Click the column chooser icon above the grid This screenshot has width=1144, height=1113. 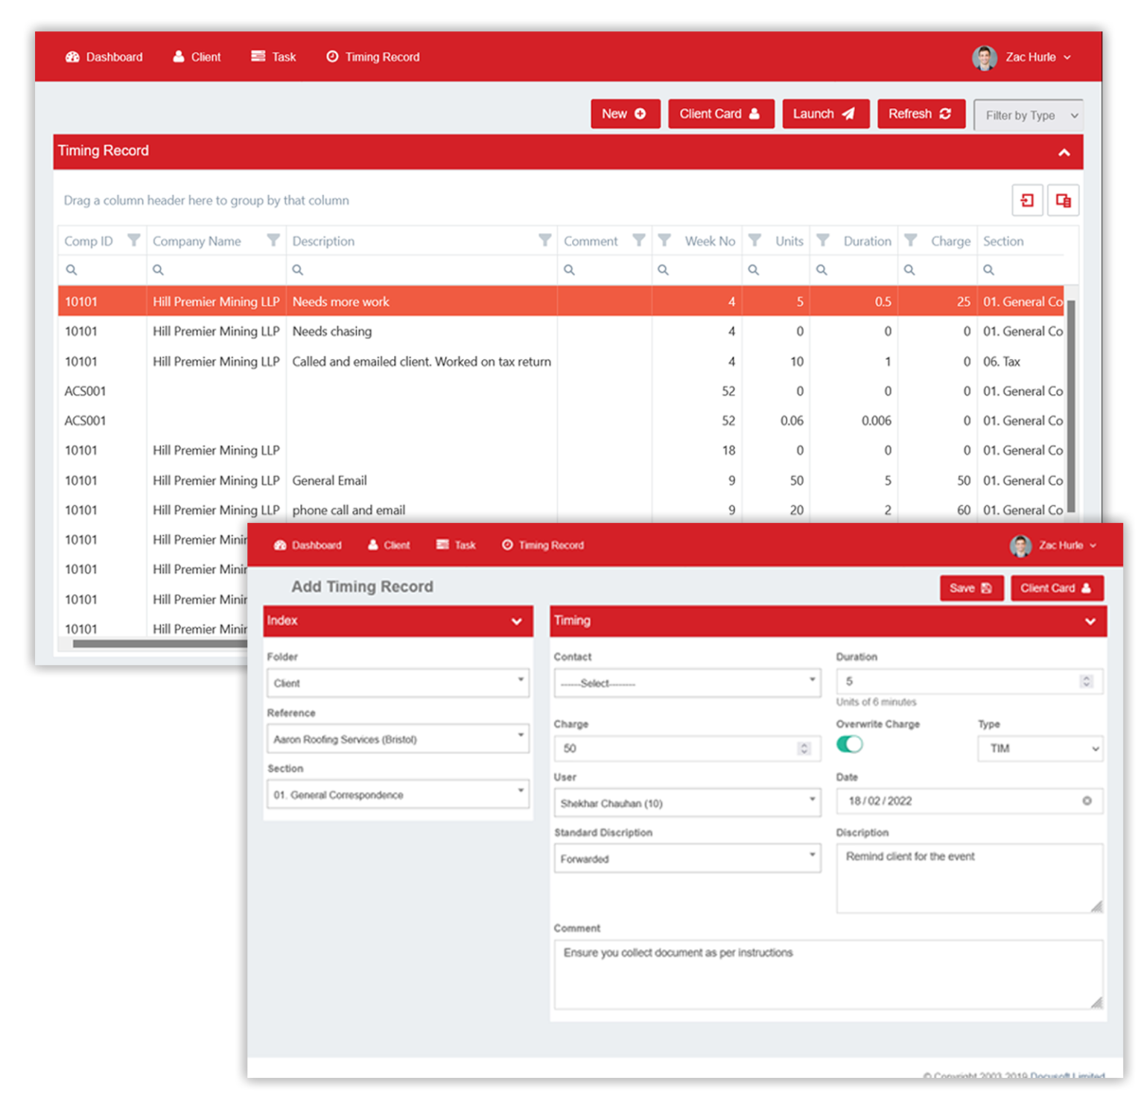[x=1063, y=200]
